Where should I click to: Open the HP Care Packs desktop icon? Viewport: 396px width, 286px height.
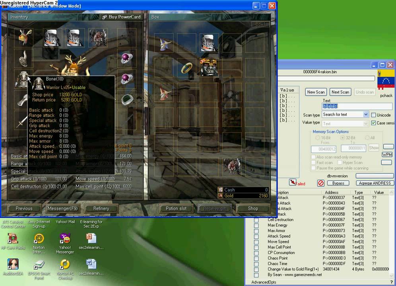pos(13,242)
